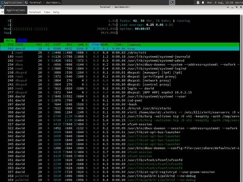Viewport: 243px width, 182px height.
Task: Sort by the TIME+ column header
Action: (119, 45)
